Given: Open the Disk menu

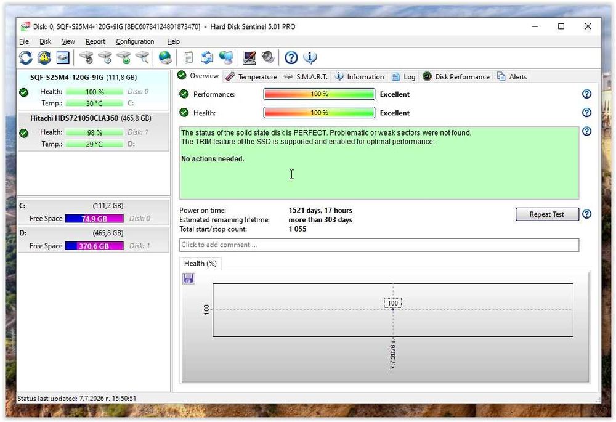Looking at the screenshot, I should (x=45, y=41).
